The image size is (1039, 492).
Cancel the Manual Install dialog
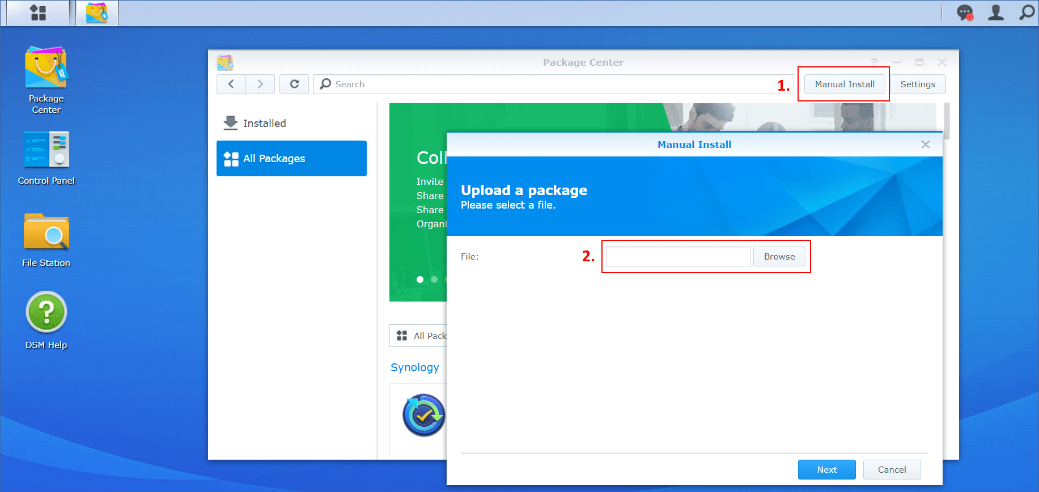[892, 470]
